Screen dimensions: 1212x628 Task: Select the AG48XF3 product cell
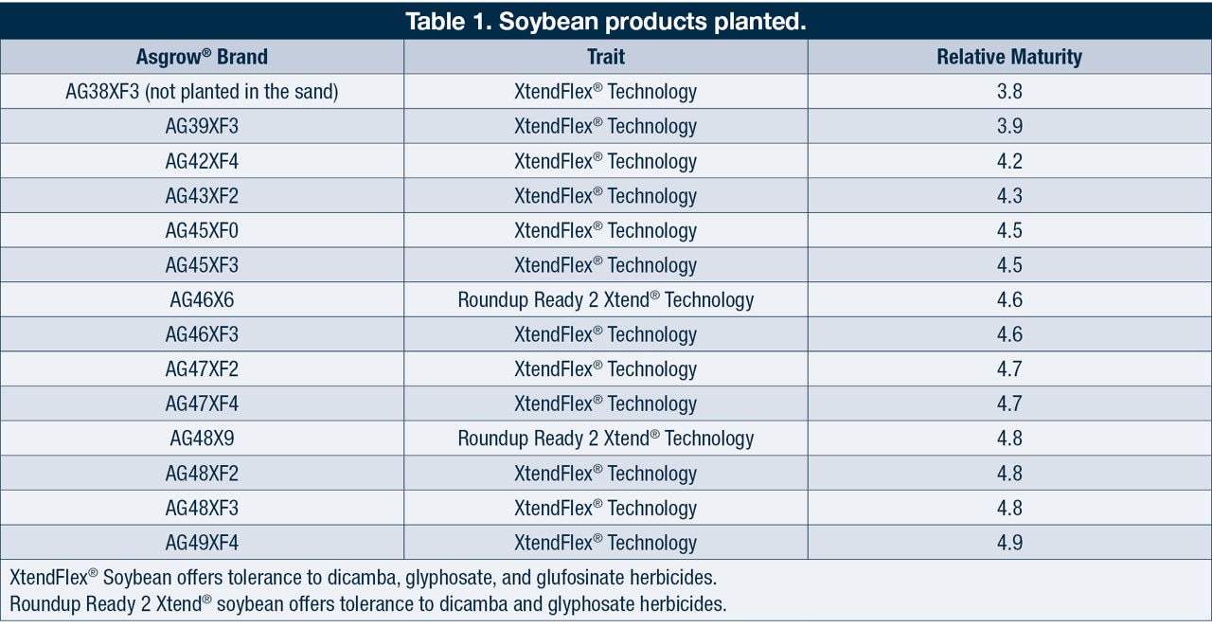[x=202, y=509]
